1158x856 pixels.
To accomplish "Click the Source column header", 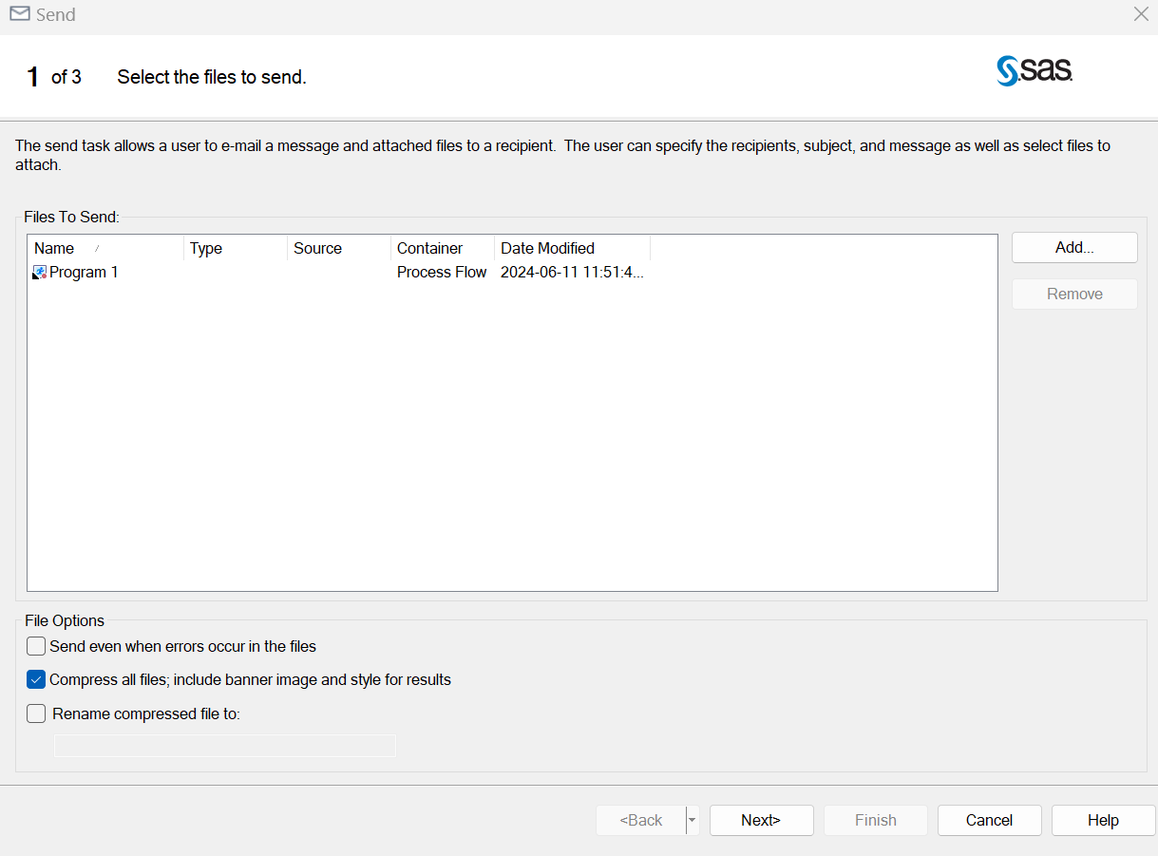I will coord(317,249).
